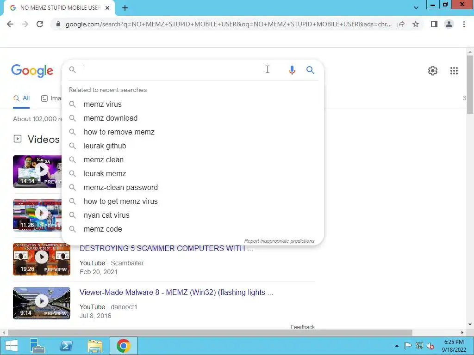This screenshot has width=474, height=355.
Task: Launch PowerShell from the taskbar
Action: coord(66,346)
